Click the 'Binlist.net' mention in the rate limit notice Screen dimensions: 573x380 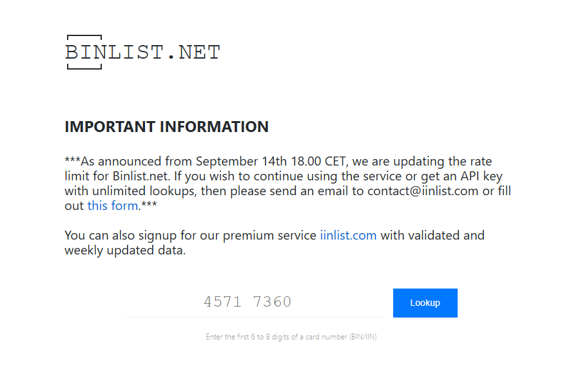click(x=140, y=176)
